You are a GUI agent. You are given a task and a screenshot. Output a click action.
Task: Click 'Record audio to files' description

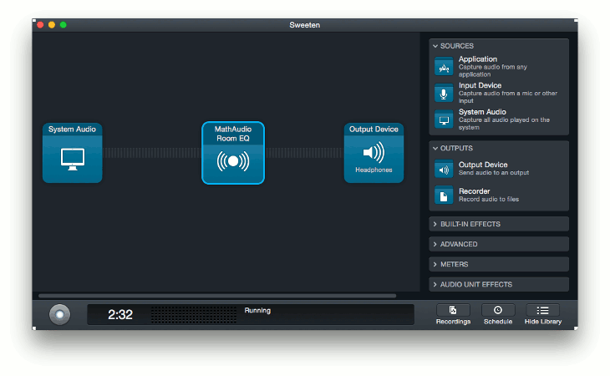tap(489, 199)
